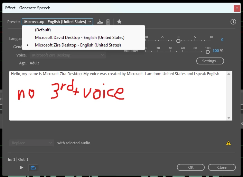Open the Presets dropdown

(57, 22)
